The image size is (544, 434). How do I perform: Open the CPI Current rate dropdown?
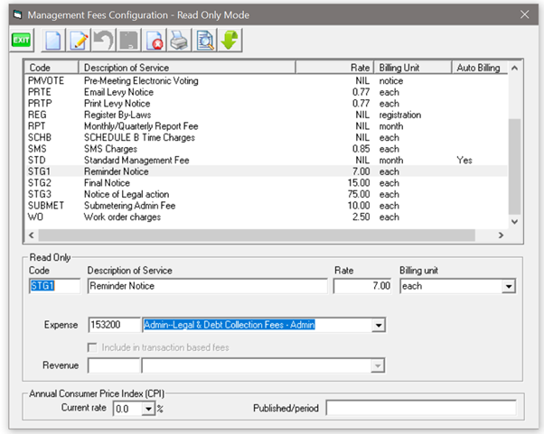coord(148,409)
